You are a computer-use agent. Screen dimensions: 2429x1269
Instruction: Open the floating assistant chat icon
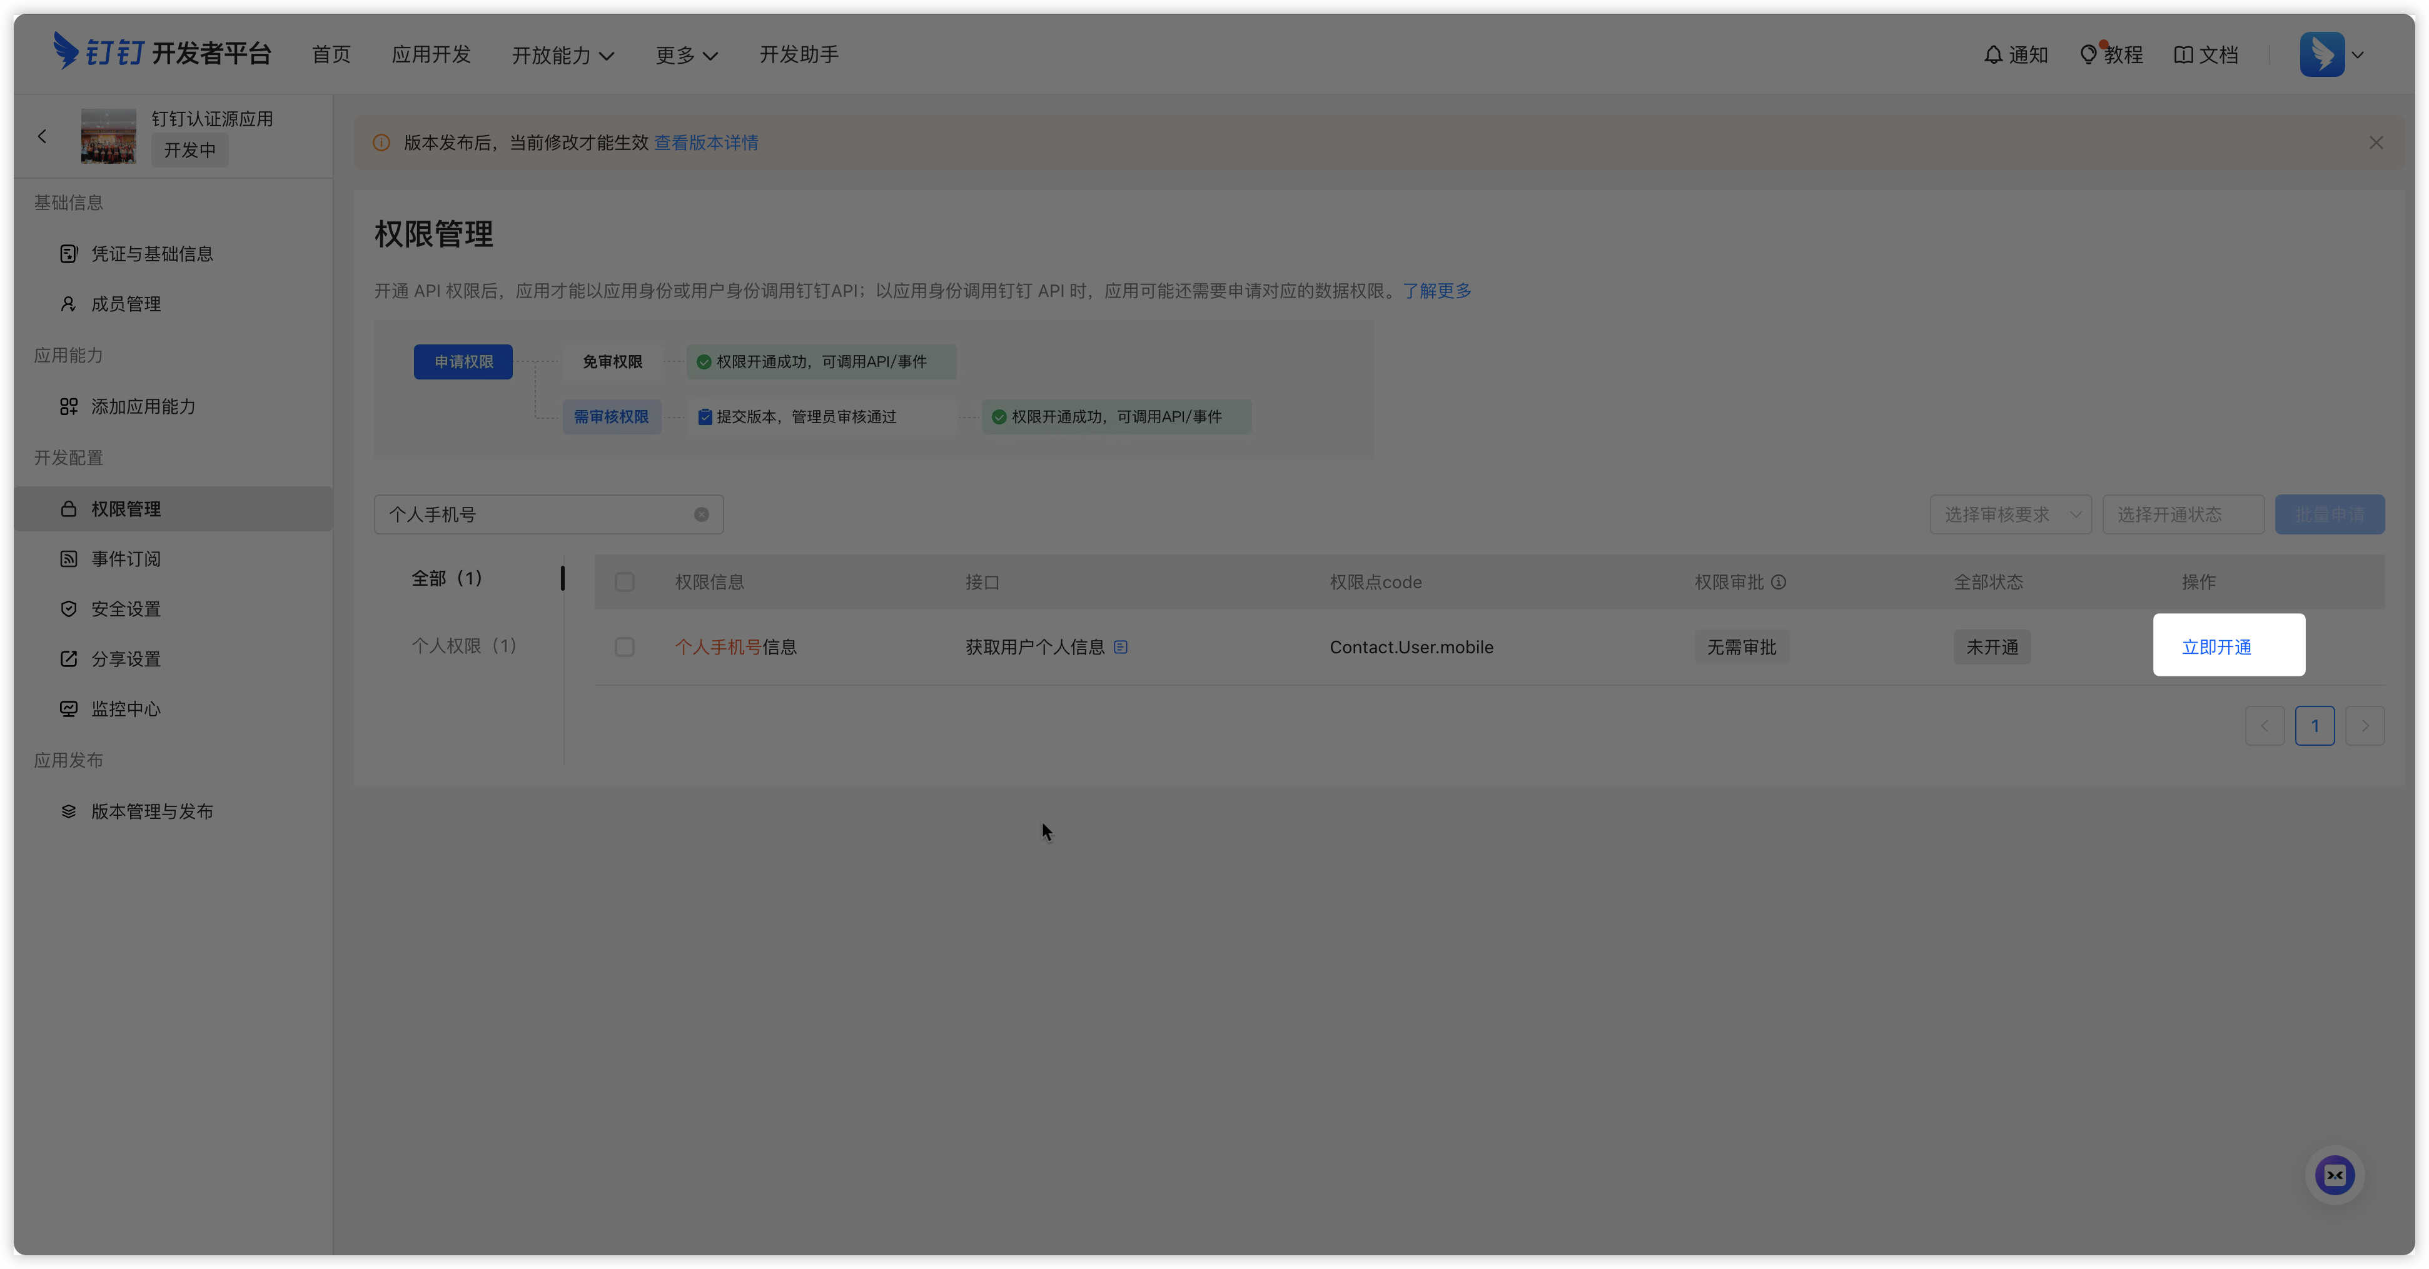2335,1175
